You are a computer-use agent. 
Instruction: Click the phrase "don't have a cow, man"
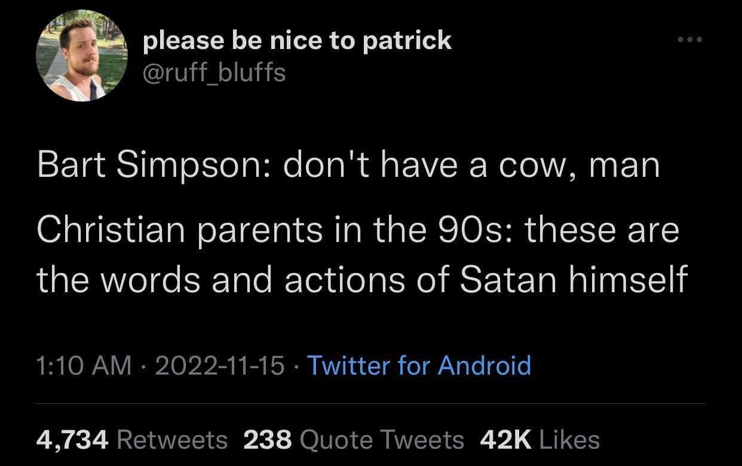[x=472, y=165]
